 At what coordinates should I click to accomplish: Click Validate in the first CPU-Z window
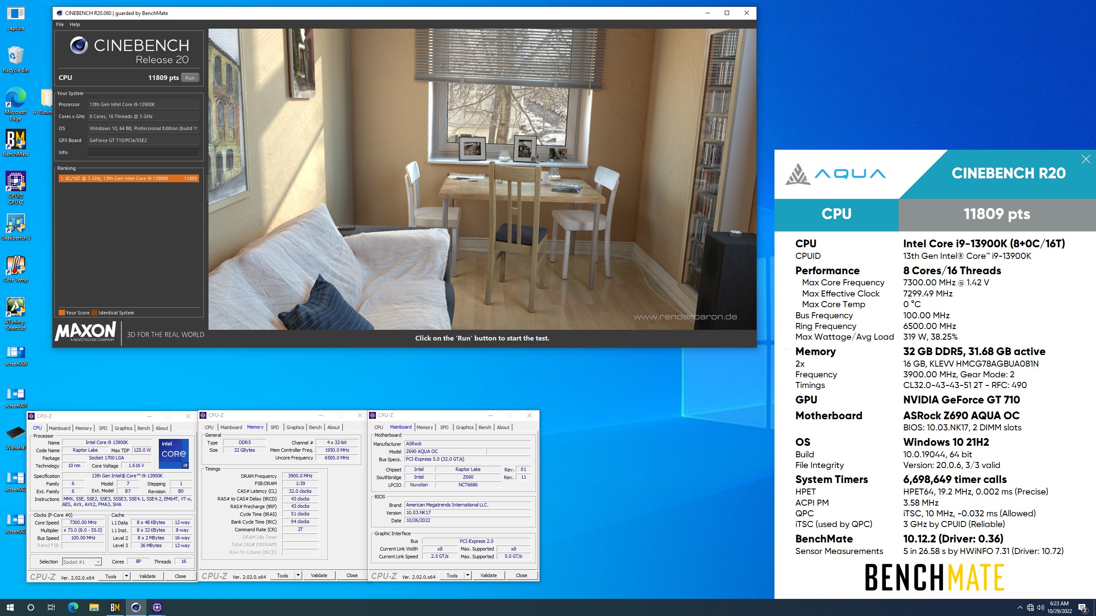coord(147,576)
